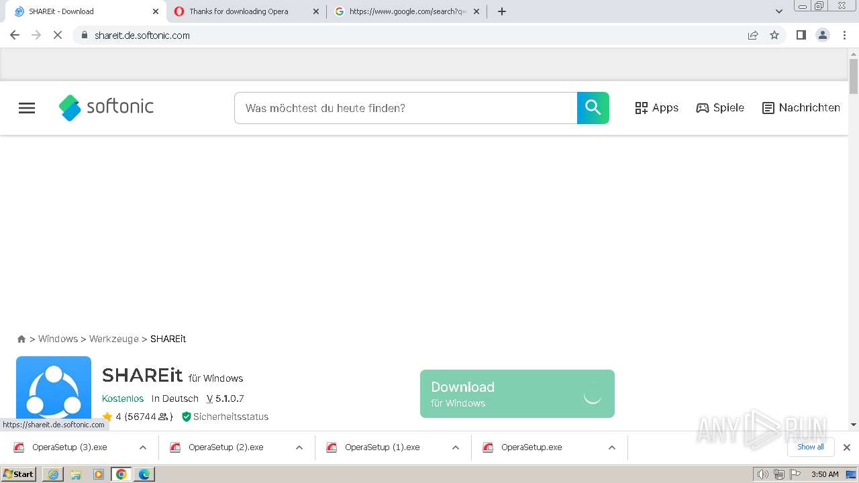Open OperaSetup (3).exe download item
Screen dimensions: 859x483
(70, 447)
